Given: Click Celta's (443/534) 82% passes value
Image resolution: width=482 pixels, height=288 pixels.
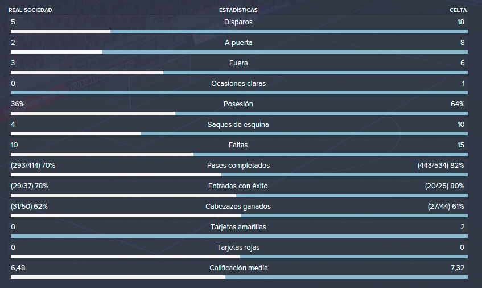Looking at the screenshot, I should point(441,166).
